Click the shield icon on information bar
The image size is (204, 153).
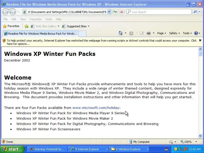tap(4, 41)
